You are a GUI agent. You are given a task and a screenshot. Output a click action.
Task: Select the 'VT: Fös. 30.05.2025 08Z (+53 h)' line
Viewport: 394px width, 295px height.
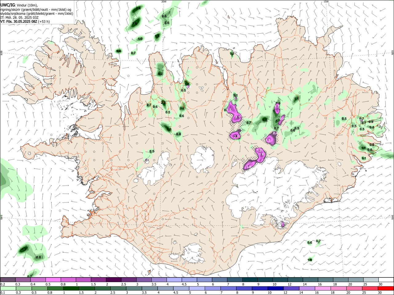(x=25, y=22)
